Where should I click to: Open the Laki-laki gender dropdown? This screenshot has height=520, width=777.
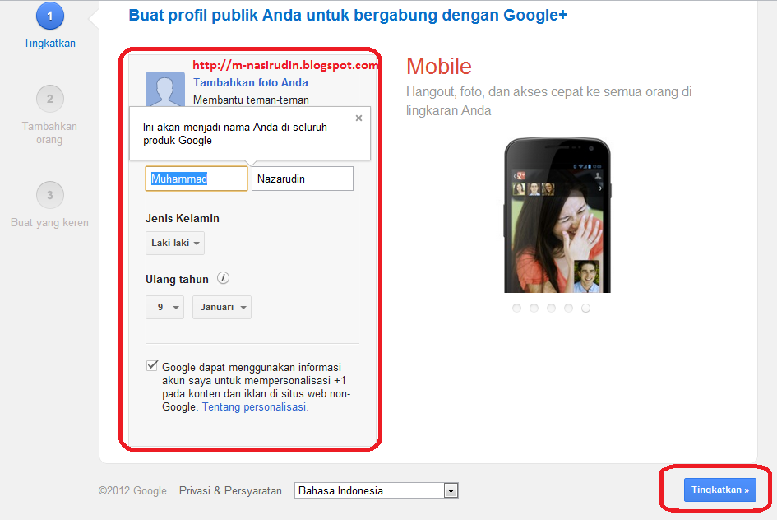(175, 243)
